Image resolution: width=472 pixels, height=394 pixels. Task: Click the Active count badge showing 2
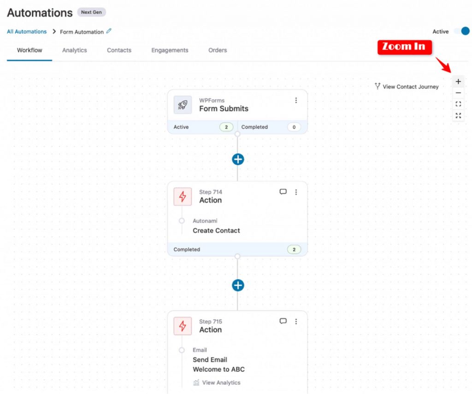click(x=226, y=127)
